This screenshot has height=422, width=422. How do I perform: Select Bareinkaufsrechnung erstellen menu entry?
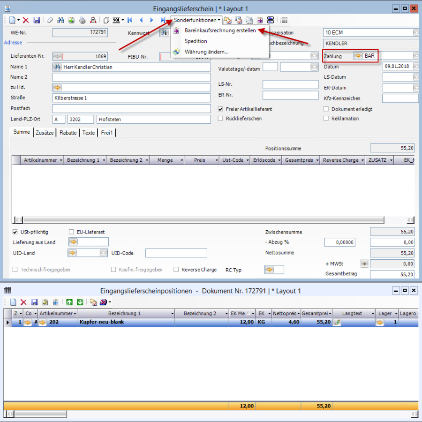coord(220,30)
